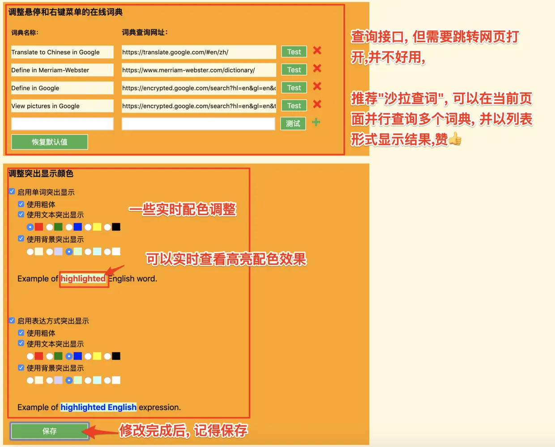The image size is (555, 447).
Task: Focus the empty dictionary name field
Action: pos(62,124)
